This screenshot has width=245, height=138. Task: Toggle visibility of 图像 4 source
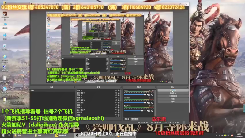pyautogui.click(x=116, y=105)
